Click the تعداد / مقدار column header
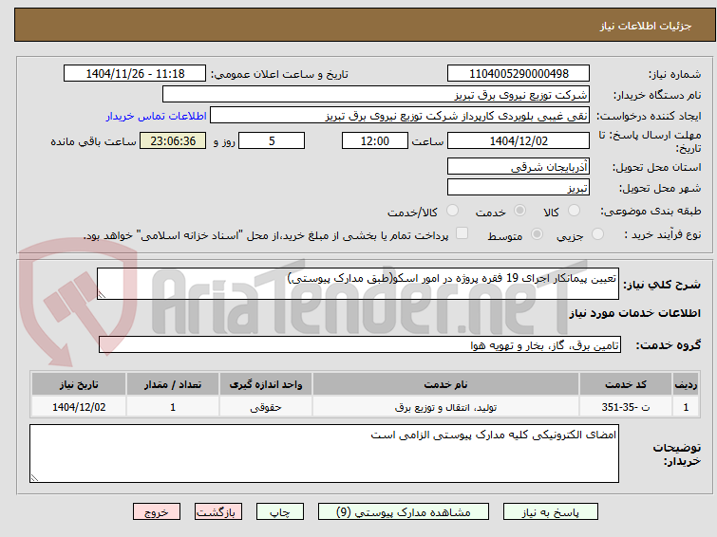This screenshot has width=717, height=537. click(173, 384)
